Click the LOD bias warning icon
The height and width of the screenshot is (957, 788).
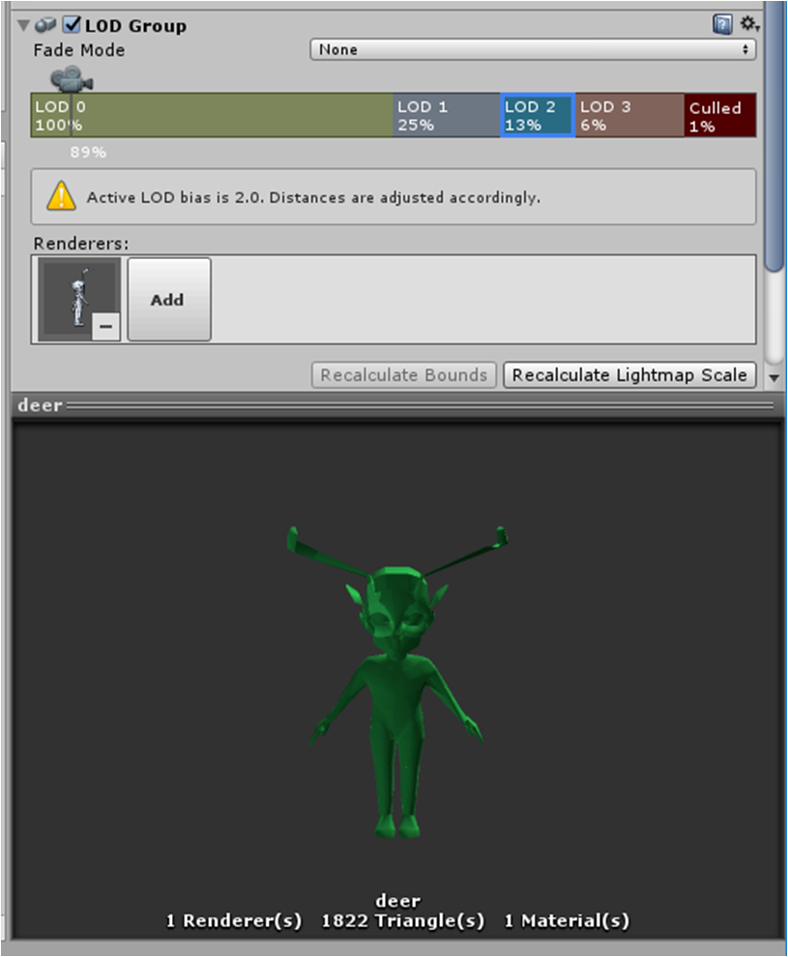tap(61, 196)
